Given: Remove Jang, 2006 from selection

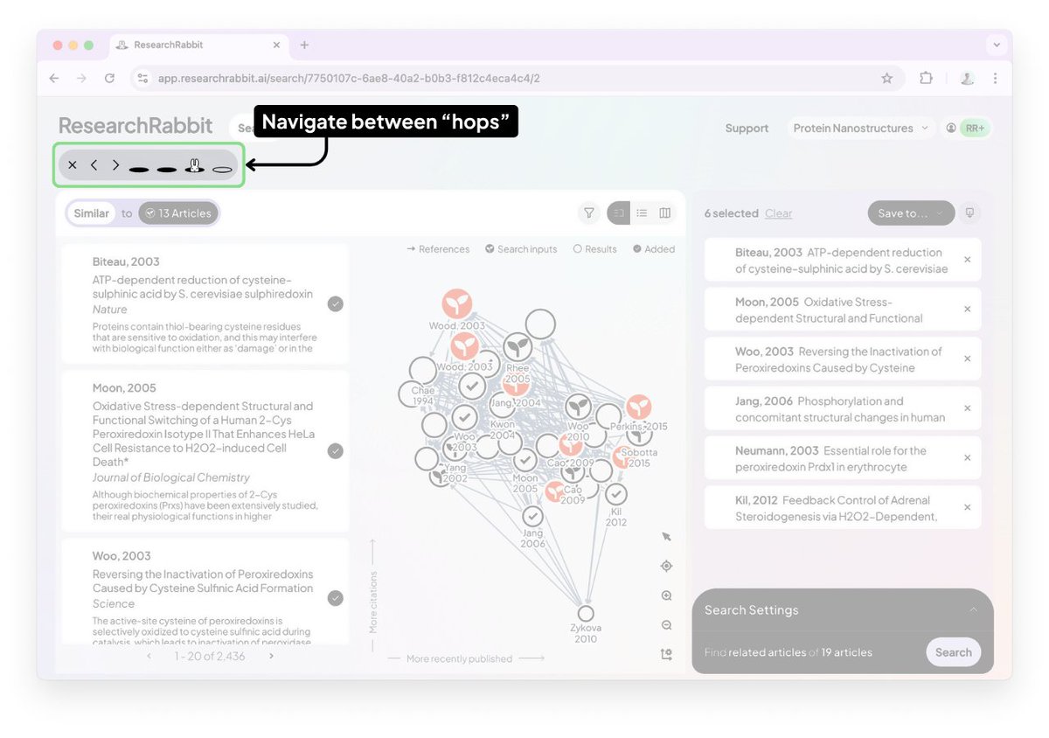Looking at the screenshot, I should click(967, 408).
